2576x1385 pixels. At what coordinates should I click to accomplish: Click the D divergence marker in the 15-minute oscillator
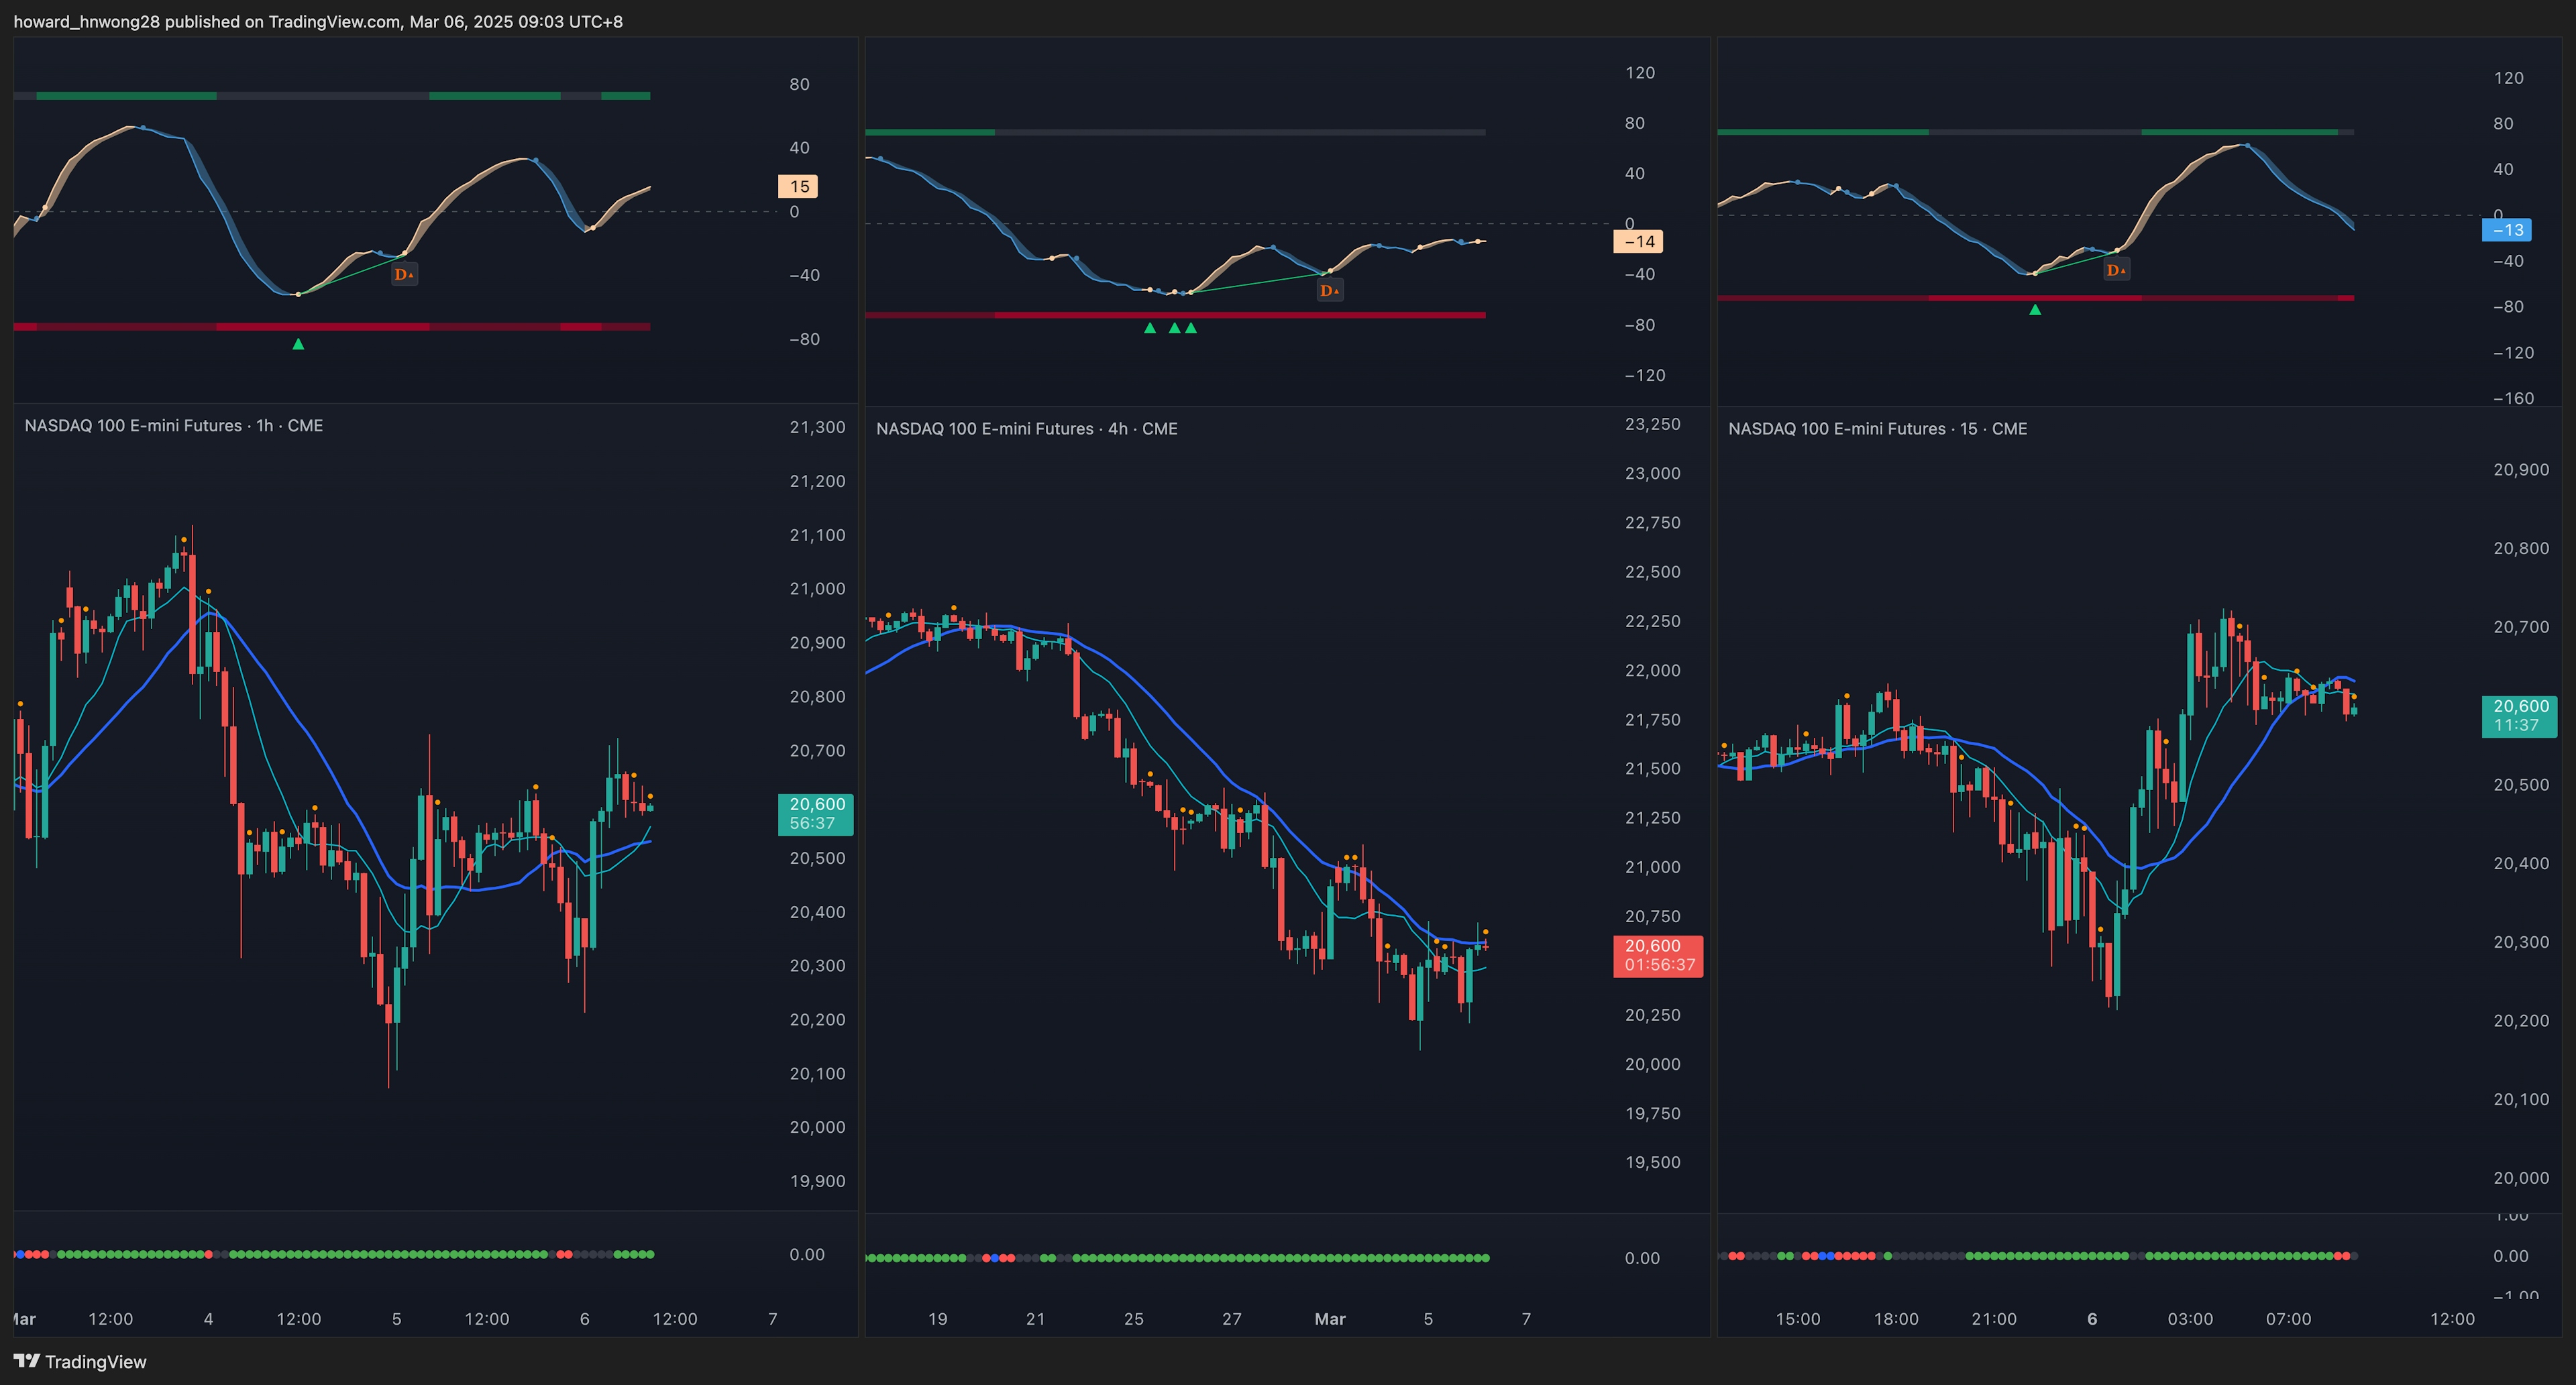(2116, 270)
